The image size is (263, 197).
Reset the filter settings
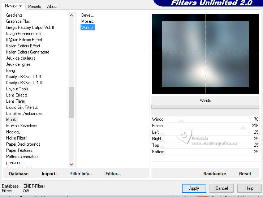coord(245,174)
